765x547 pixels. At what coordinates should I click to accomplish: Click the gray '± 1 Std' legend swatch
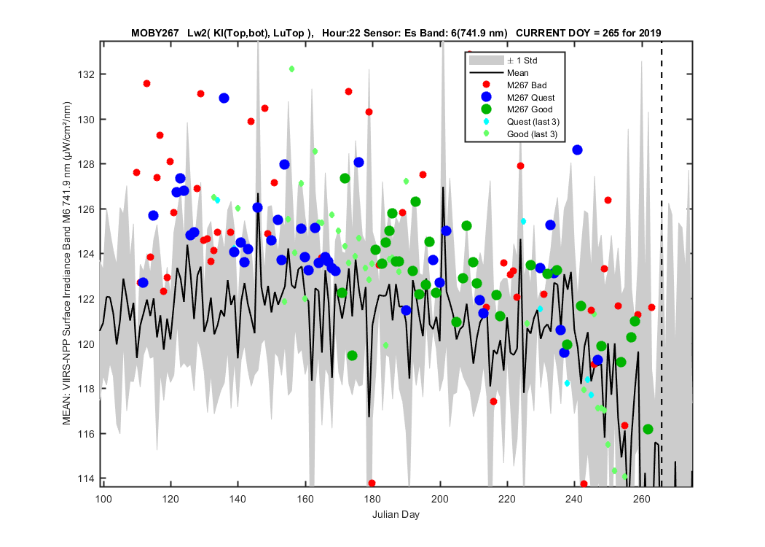[x=486, y=61]
